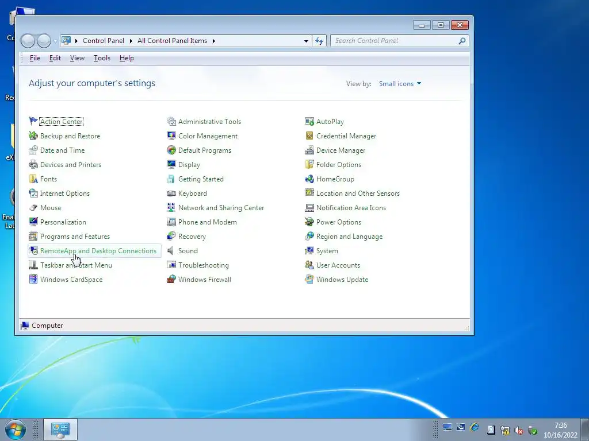Open the System link
Screen dimensions: 589x441
pos(327,251)
